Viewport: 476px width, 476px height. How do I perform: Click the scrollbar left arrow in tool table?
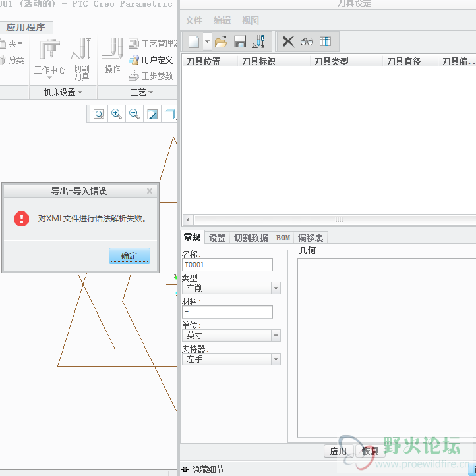(x=188, y=219)
